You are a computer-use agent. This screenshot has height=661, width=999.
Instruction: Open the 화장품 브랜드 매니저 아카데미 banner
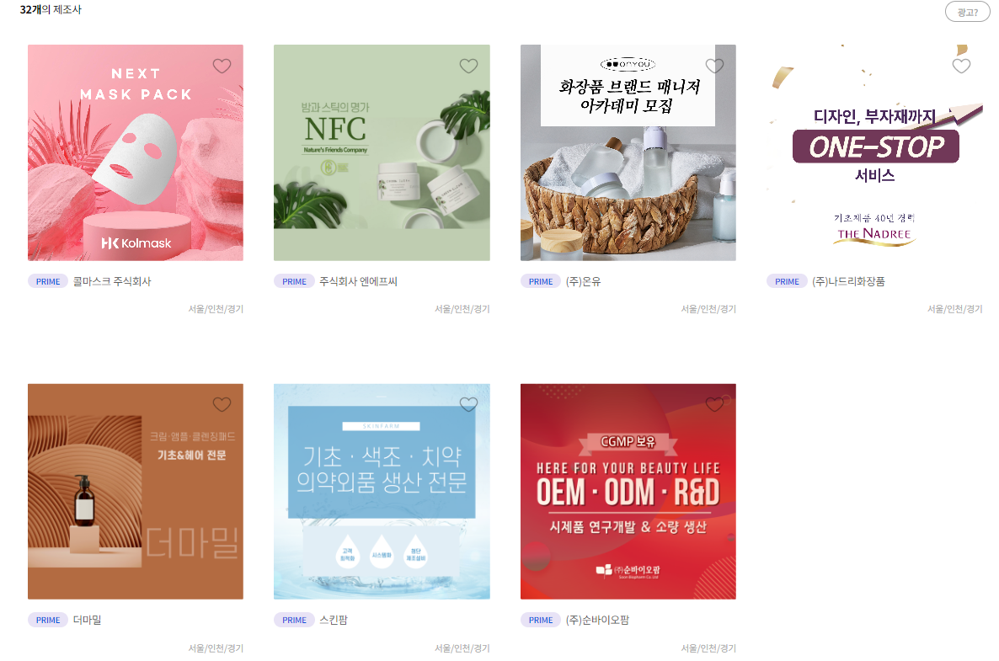(628, 153)
